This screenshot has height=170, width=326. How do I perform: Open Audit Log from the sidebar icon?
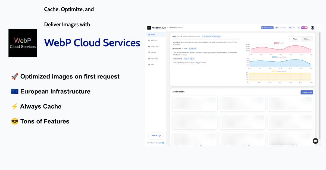[149, 40]
